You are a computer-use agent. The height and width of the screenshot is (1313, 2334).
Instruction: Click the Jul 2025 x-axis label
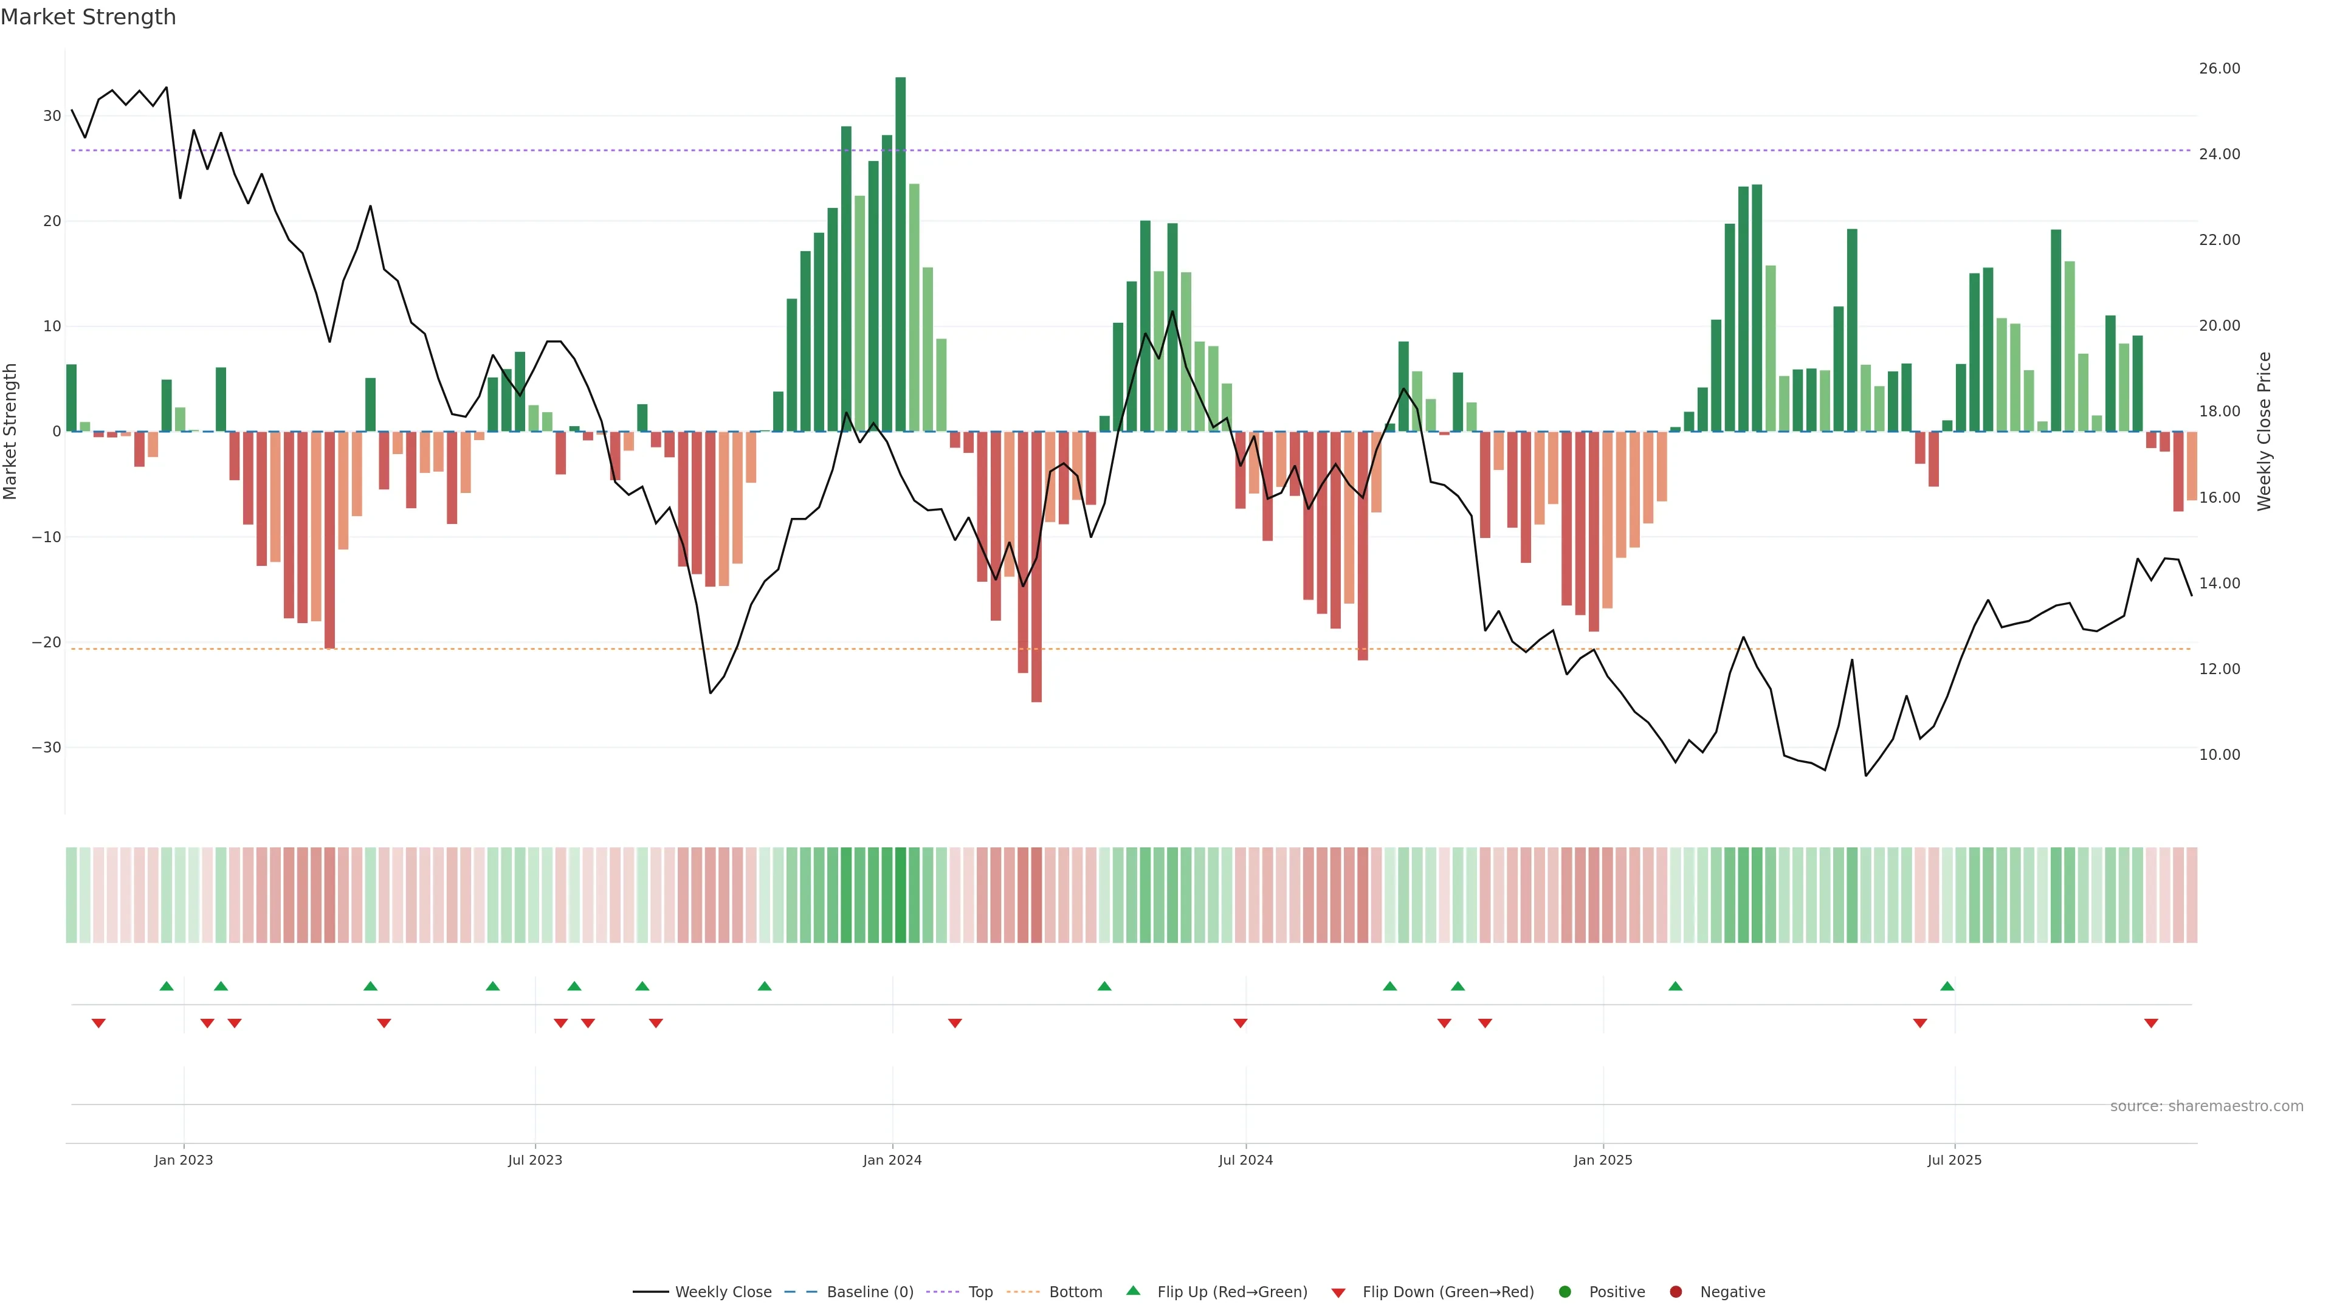pos(1954,1160)
